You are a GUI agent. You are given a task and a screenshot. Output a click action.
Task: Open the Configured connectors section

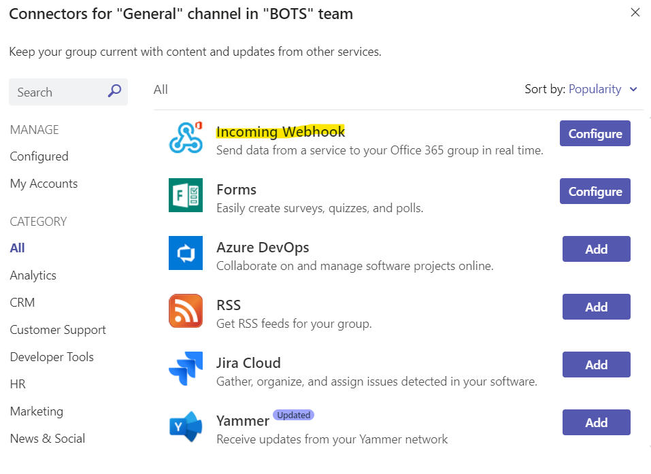(39, 156)
